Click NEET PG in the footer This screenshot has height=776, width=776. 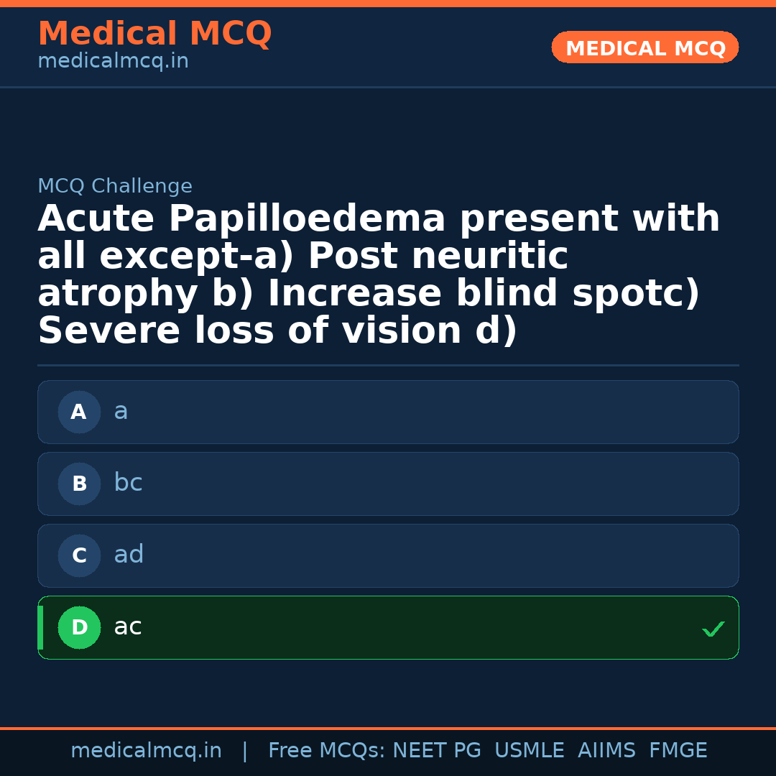tap(436, 749)
